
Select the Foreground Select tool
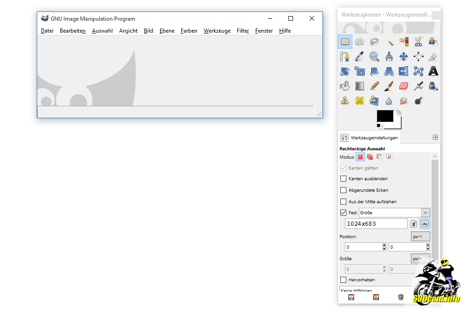pos(433,42)
